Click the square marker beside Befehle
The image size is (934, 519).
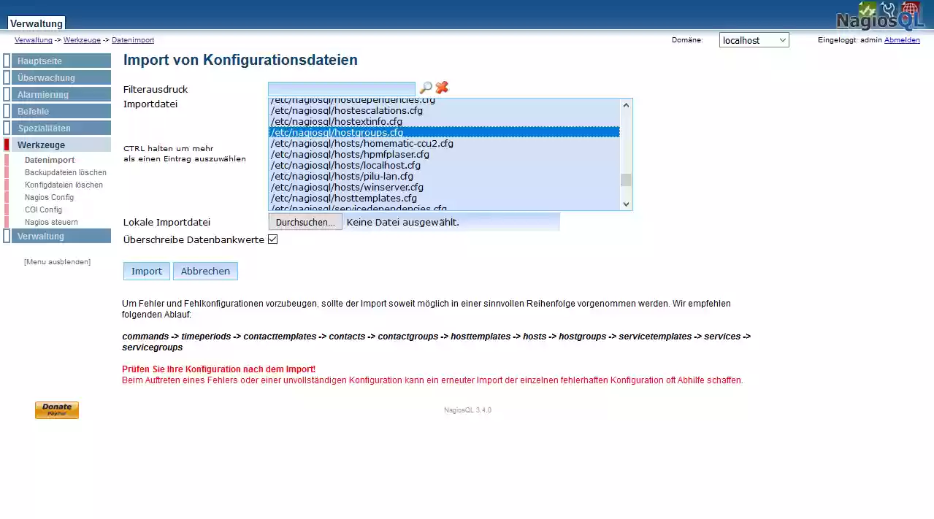point(7,112)
